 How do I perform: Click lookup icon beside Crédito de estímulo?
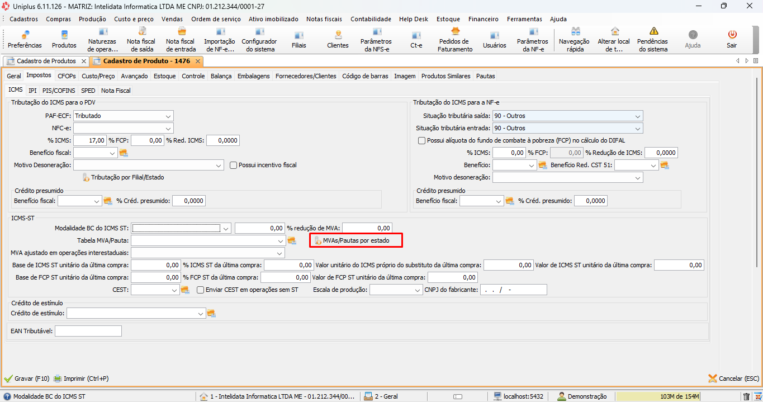coord(211,313)
